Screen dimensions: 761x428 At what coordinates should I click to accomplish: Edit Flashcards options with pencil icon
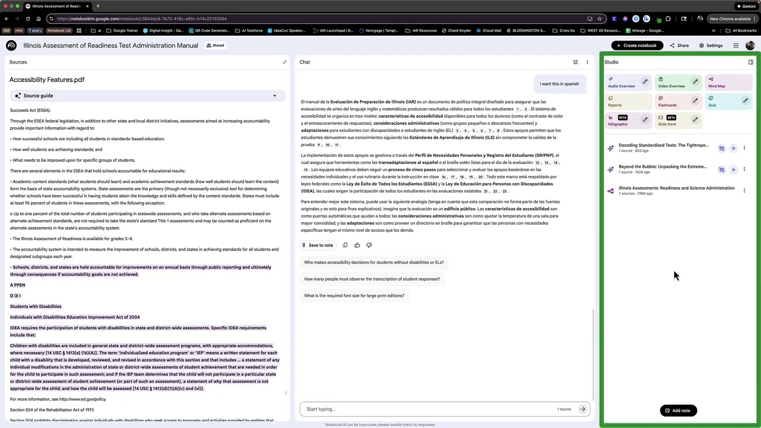click(x=695, y=100)
